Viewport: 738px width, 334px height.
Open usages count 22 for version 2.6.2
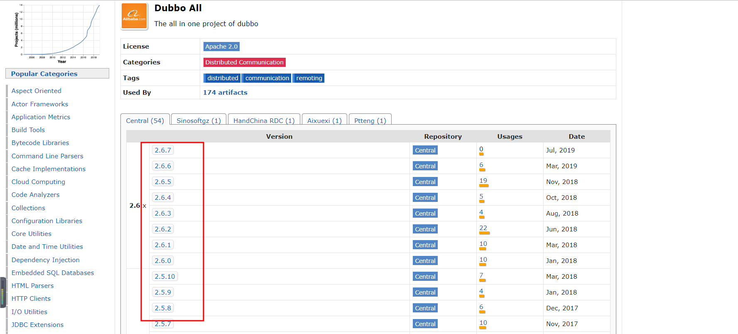(x=483, y=228)
